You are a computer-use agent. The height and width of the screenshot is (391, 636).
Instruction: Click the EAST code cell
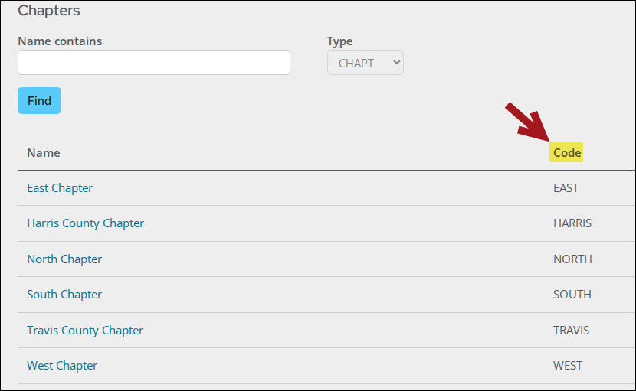[566, 188]
